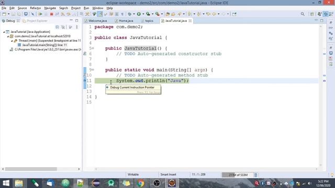Click the Skip All Breakpoints toolbar icon
This screenshot has height=188, width=335.
[32, 14]
